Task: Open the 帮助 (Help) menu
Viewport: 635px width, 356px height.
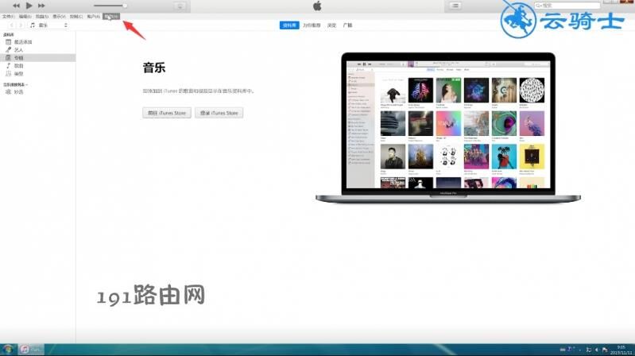Action: coord(111,17)
